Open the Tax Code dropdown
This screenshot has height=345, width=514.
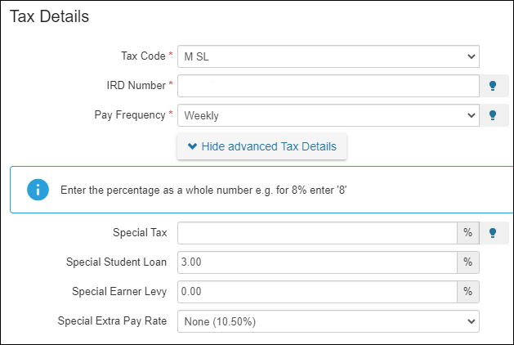[x=328, y=56]
